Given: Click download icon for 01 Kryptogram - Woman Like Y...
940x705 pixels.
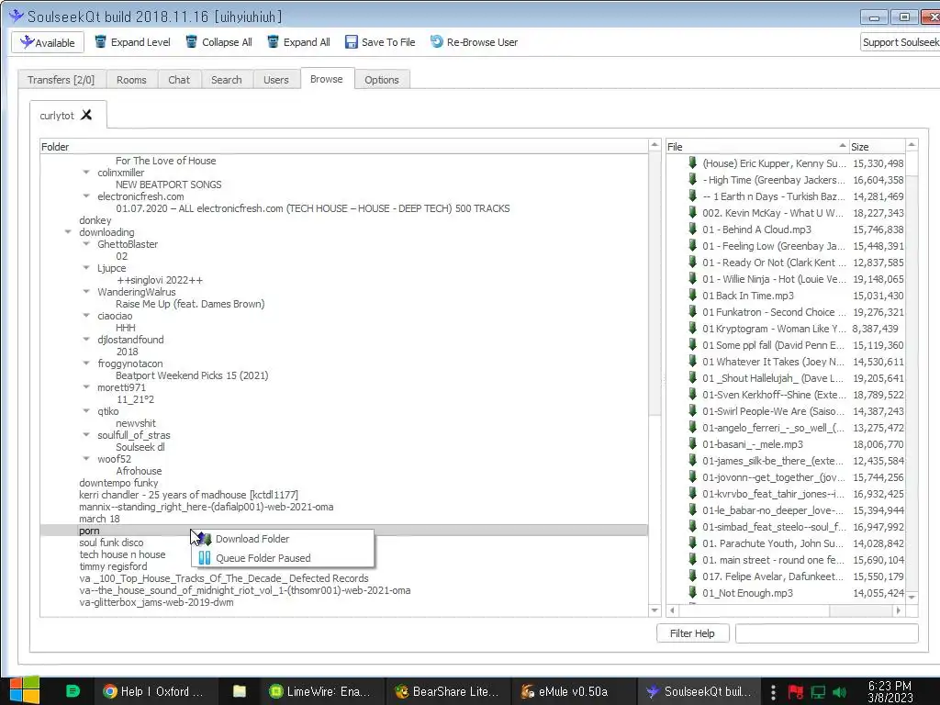Looking at the screenshot, I should coord(692,328).
